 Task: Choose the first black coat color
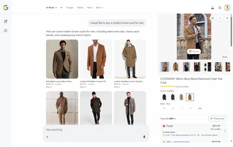click(164, 97)
